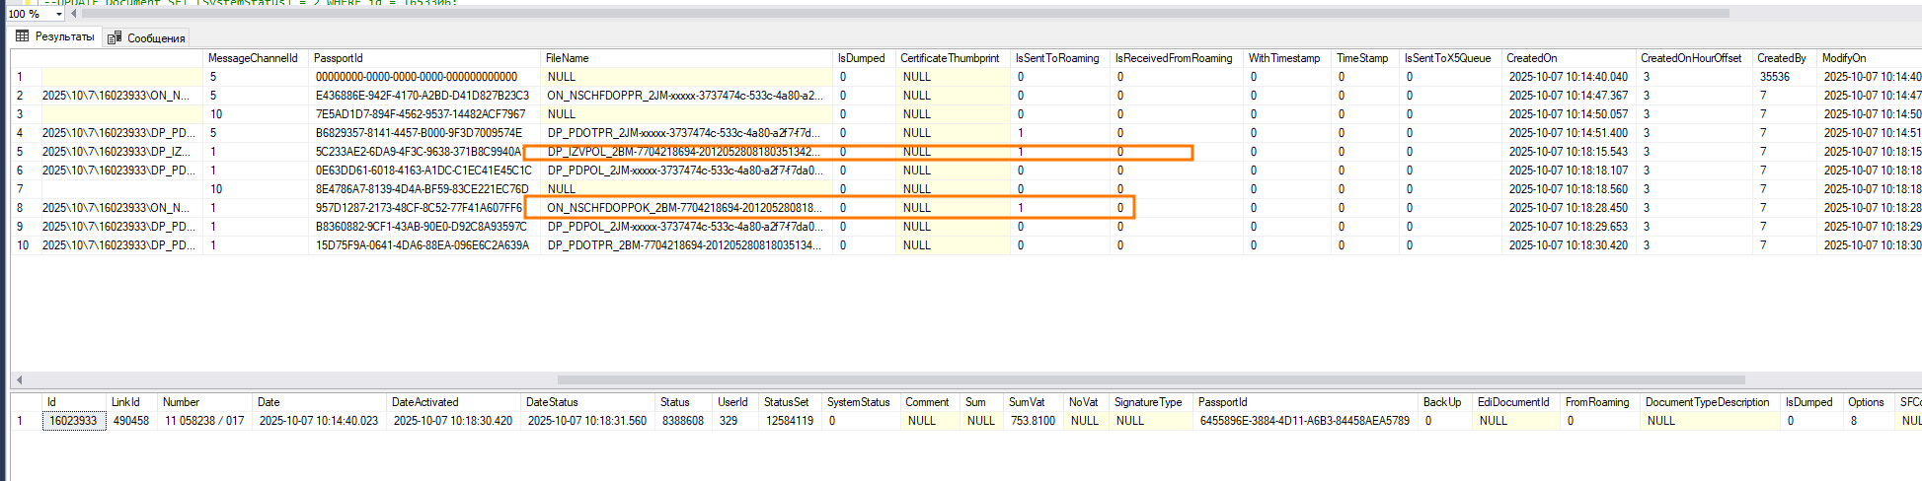
Task: Click CreatedOn cell 2025-10-07 10:18:30.420
Action: click(x=1570, y=245)
